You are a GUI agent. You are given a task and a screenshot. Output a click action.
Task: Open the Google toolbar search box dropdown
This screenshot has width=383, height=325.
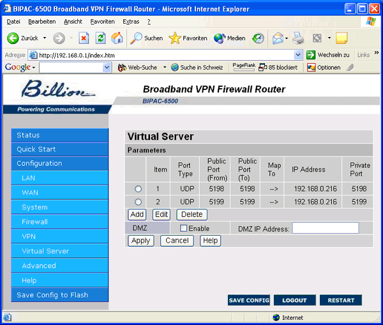(x=107, y=67)
